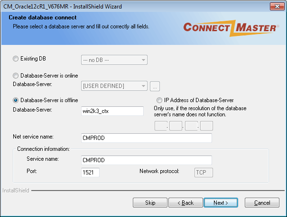
Task: Click the 'Please select a database server' instruction
Action: (81, 26)
